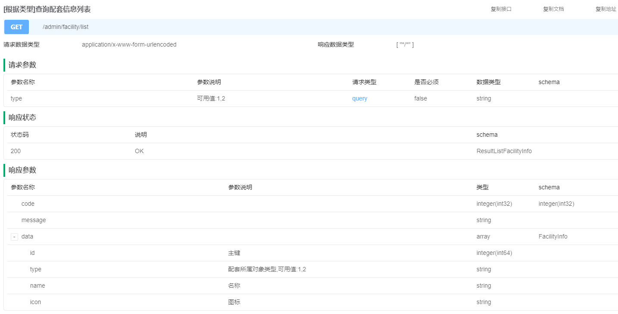Select the type parameter in 请求参数 table
Screen dimensions: 618x314
(x=16, y=98)
